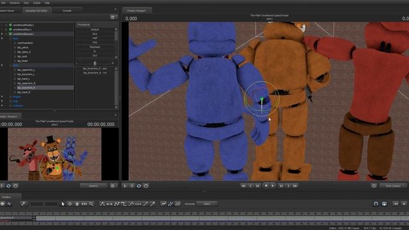Click the record button in transport controls
Image resolution: width=409 pixels, height=230 pixels.
pyautogui.click(x=266, y=186)
